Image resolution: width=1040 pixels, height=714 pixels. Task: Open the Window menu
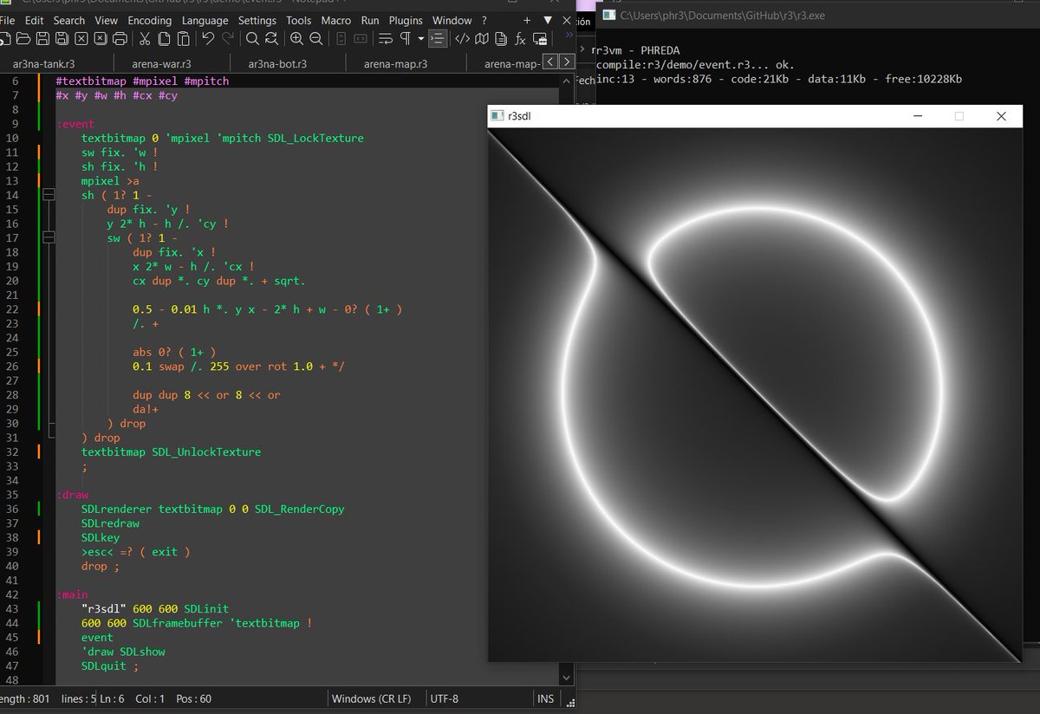pyautogui.click(x=452, y=20)
